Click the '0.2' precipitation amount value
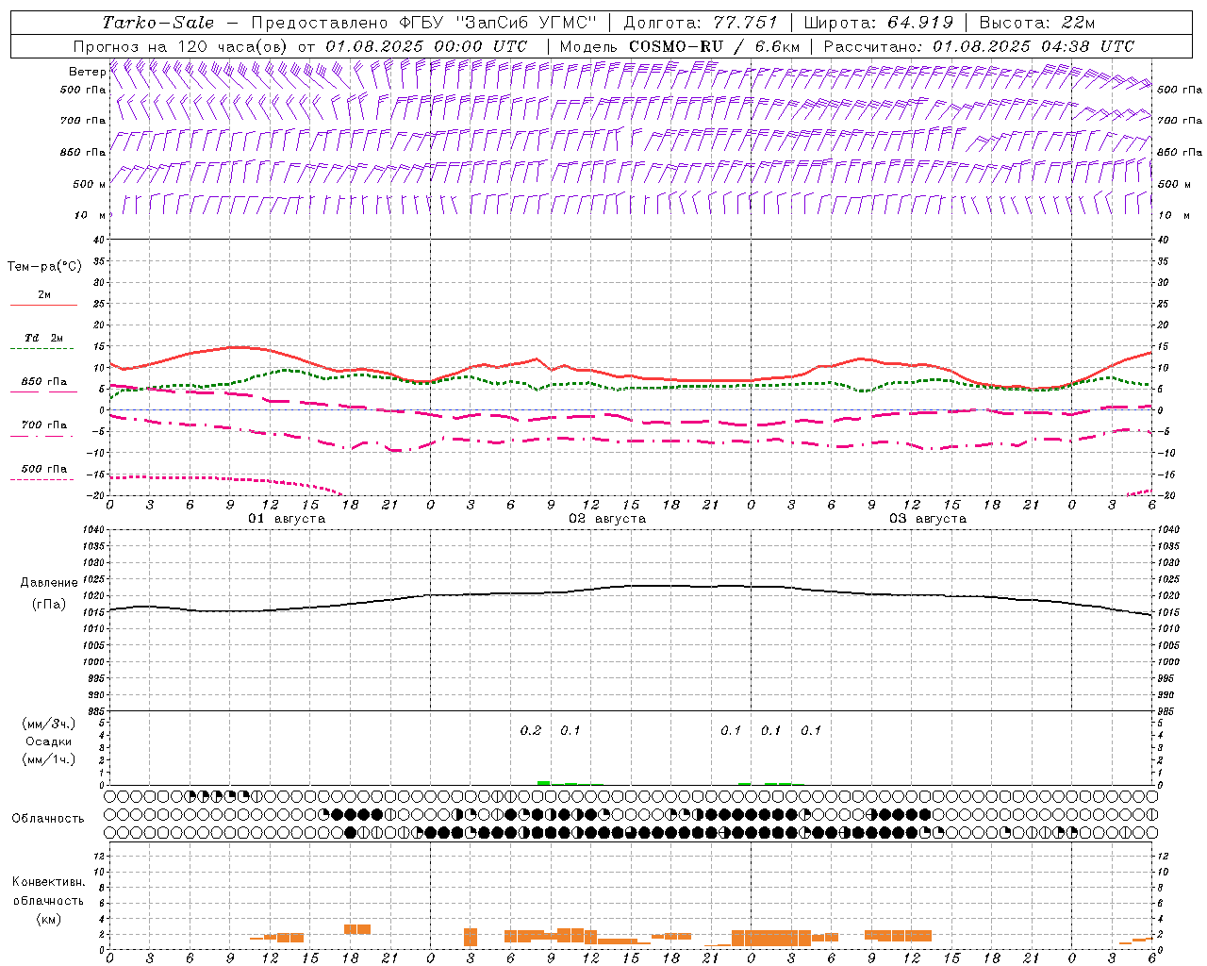 [x=531, y=730]
